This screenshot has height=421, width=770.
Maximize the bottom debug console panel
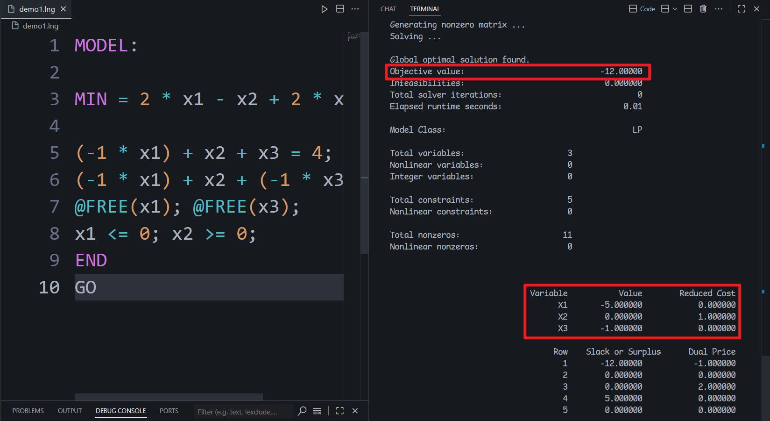[x=340, y=411]
